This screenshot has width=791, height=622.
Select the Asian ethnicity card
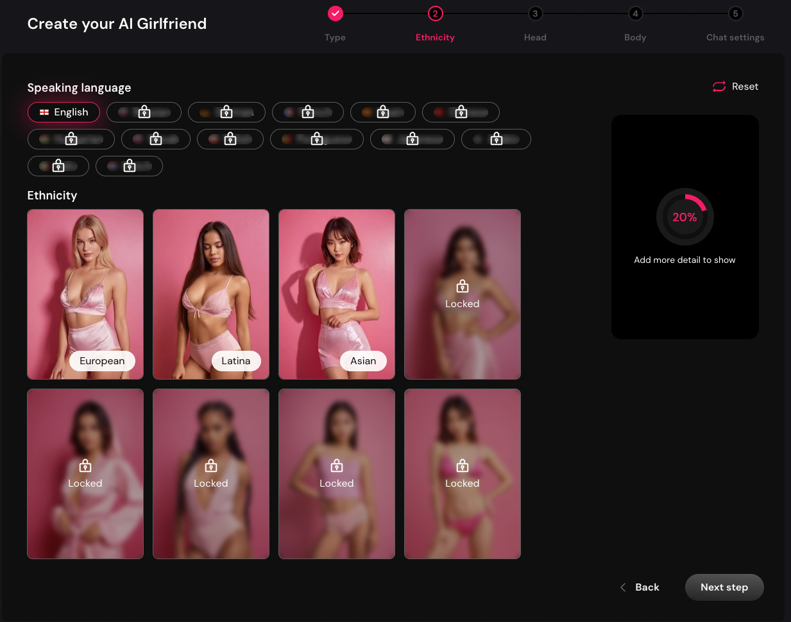[337, 294]
